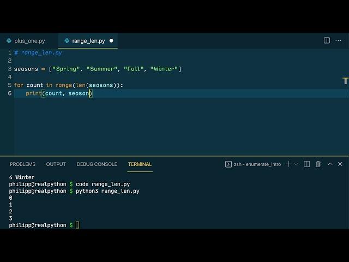Expand the new terminal launch profile dropdown
The image size is (349, 262).
coord(296,164)
